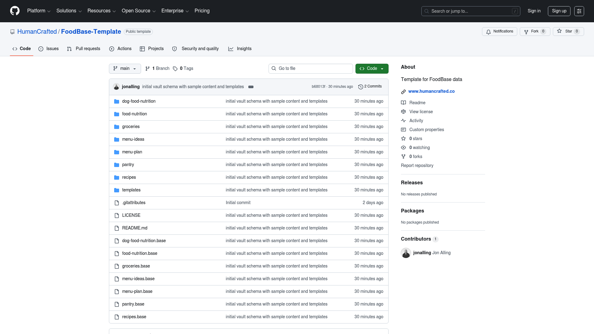Image resolution: width=594 pixels, height=334 pixels.
Task: Open the HumanCrafted owner link
Action: [x=37, y=32]
